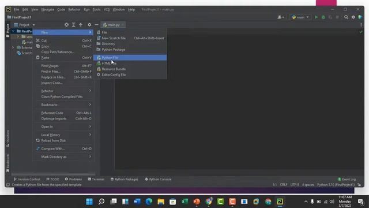Click the Python 3.10 interpreter status entry
This screenshot has height=208, width=369.
(x=336, y=185)
